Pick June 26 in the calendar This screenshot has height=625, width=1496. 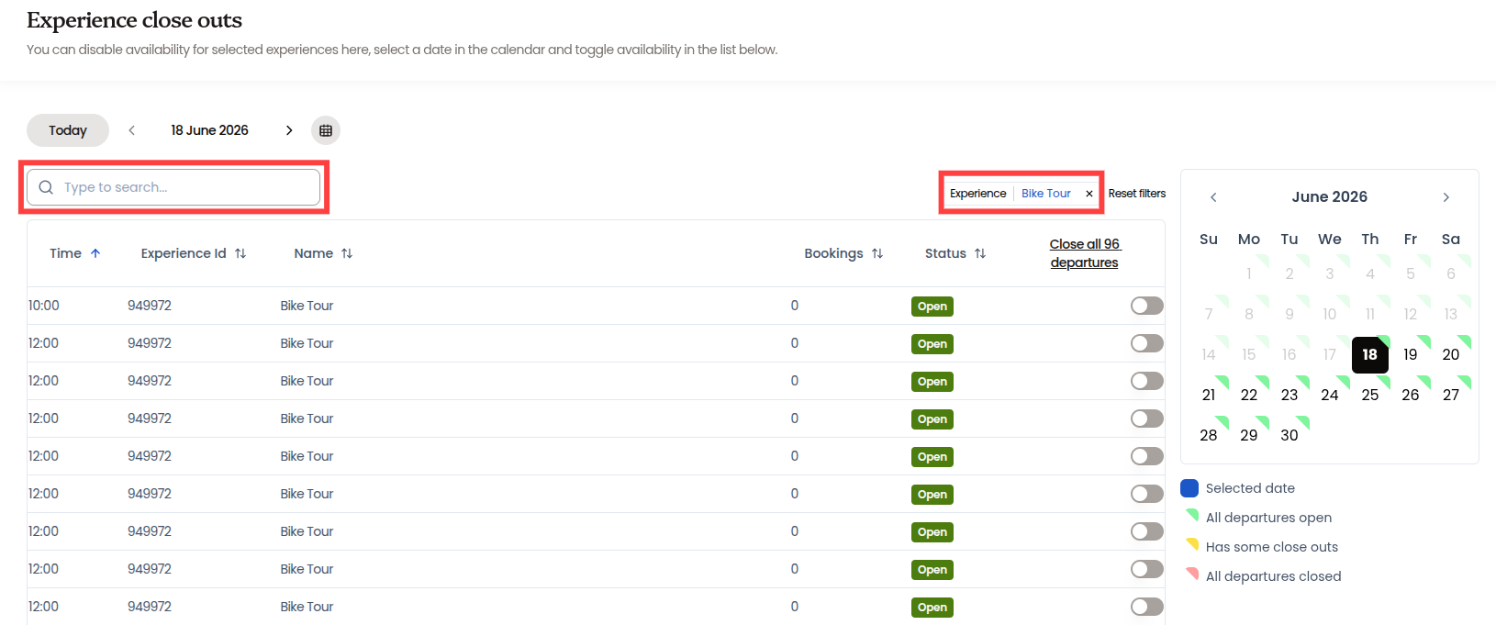(1411, 395)
